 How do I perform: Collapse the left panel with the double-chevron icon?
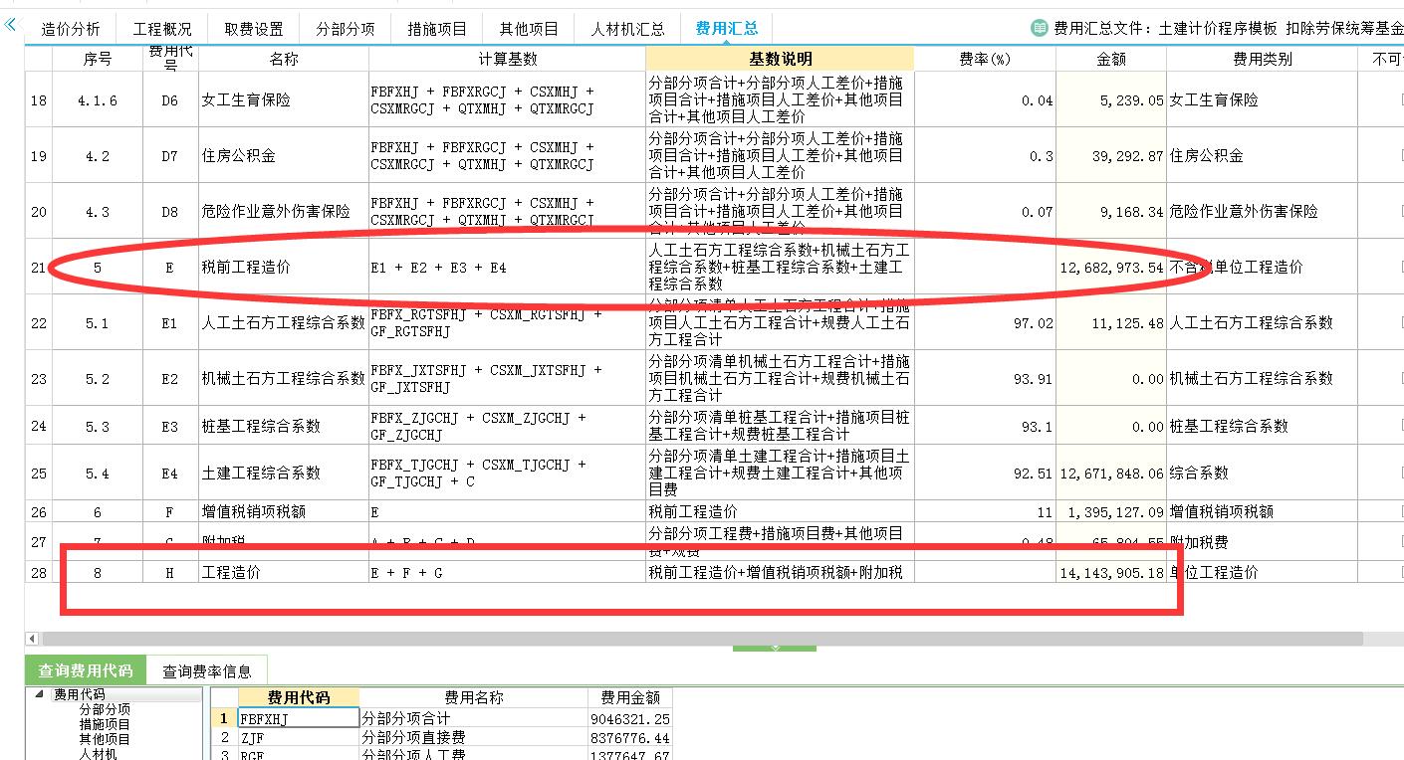[x=10, y=24]
